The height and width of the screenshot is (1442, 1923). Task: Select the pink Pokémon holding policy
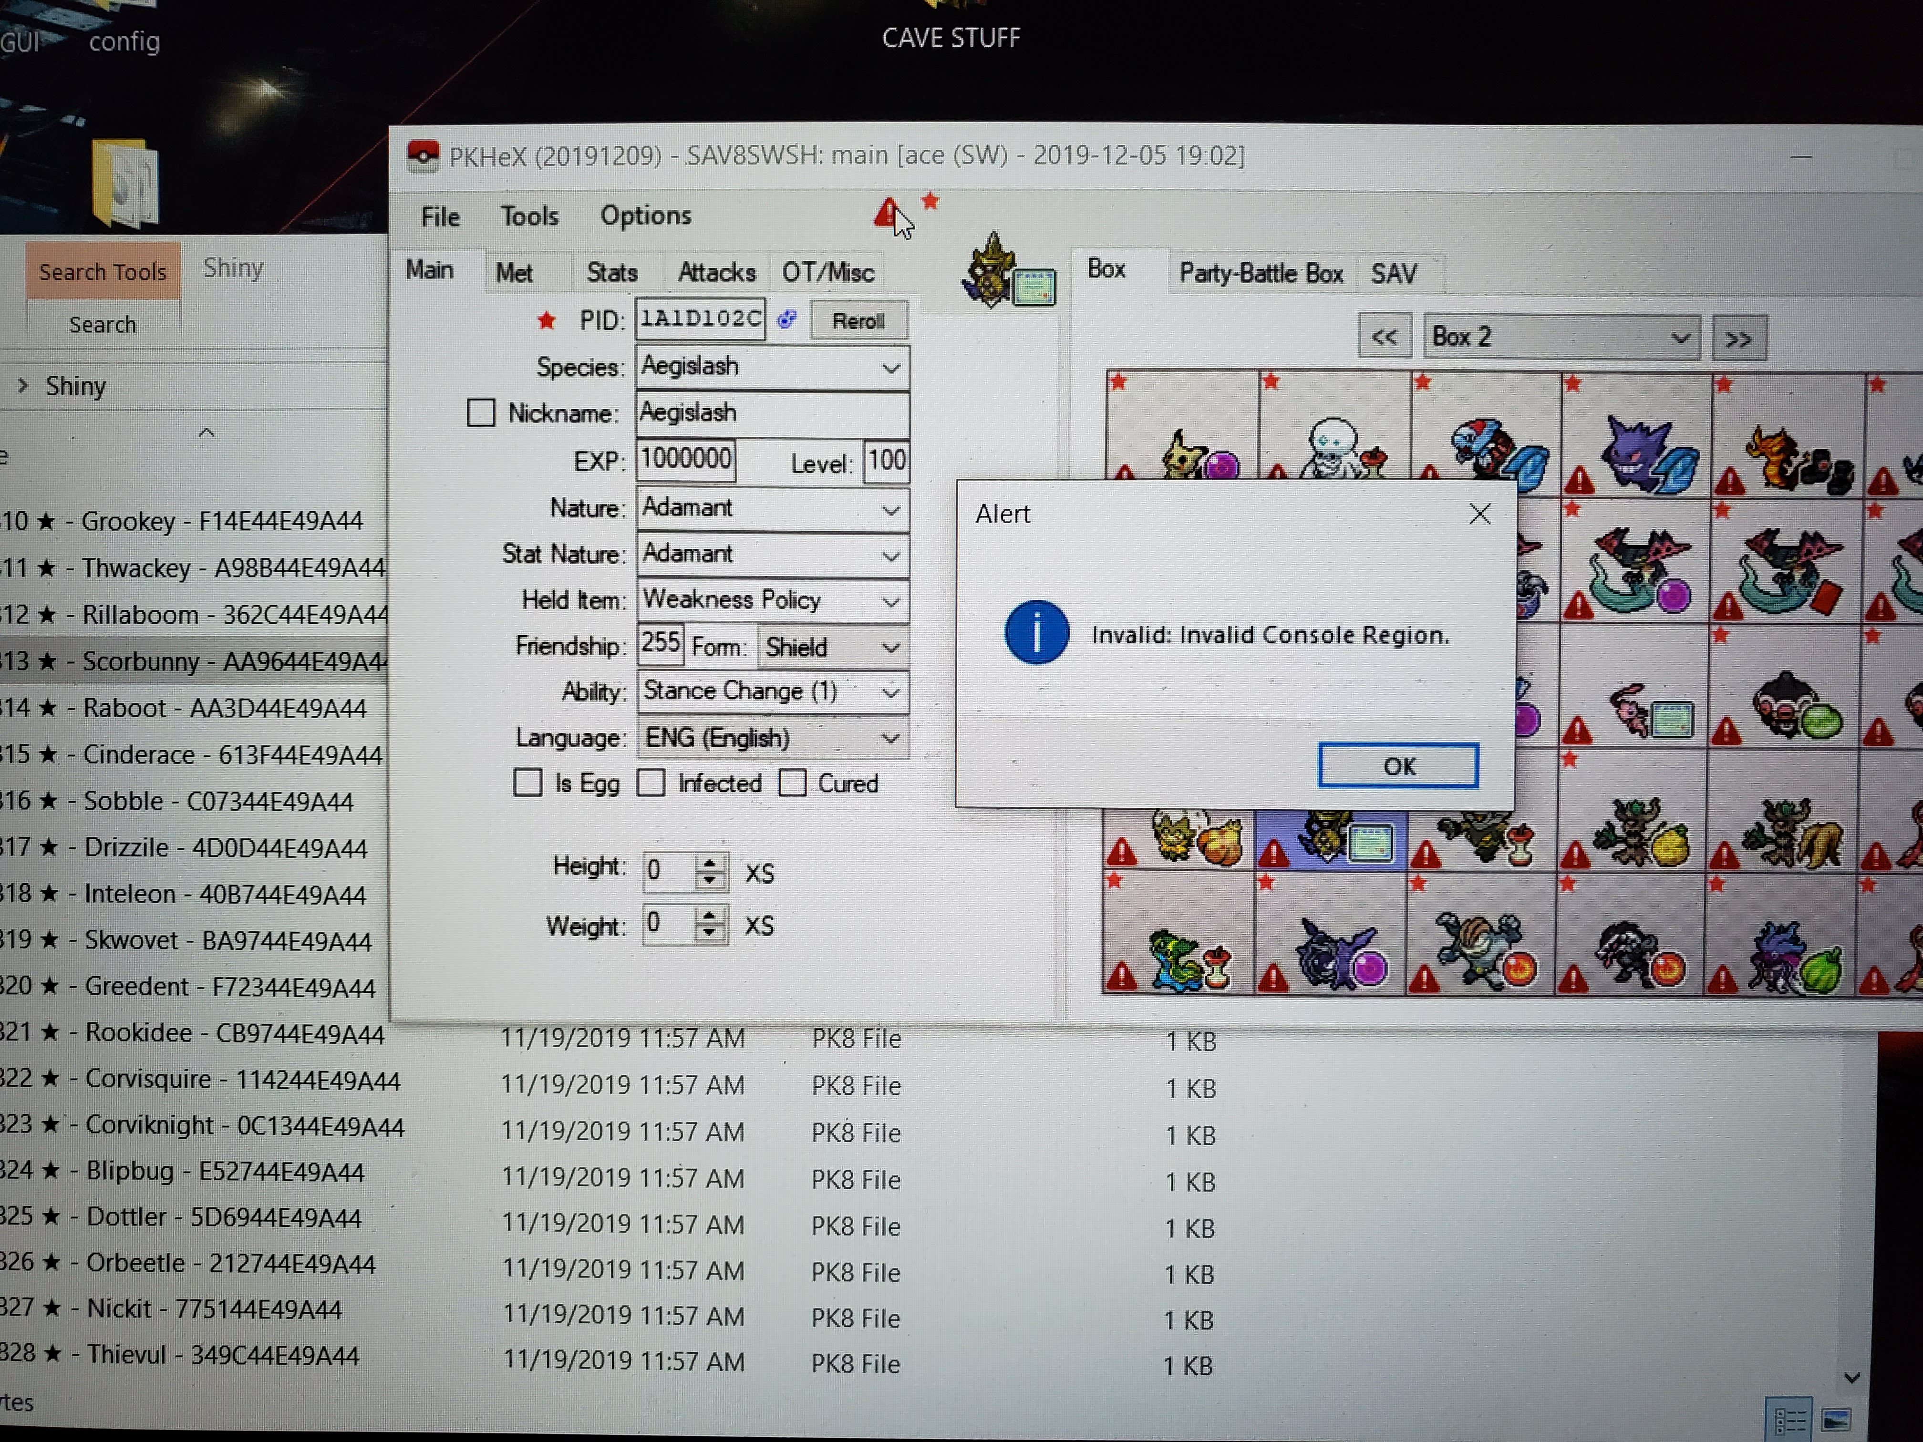(x=1634, y=687)
